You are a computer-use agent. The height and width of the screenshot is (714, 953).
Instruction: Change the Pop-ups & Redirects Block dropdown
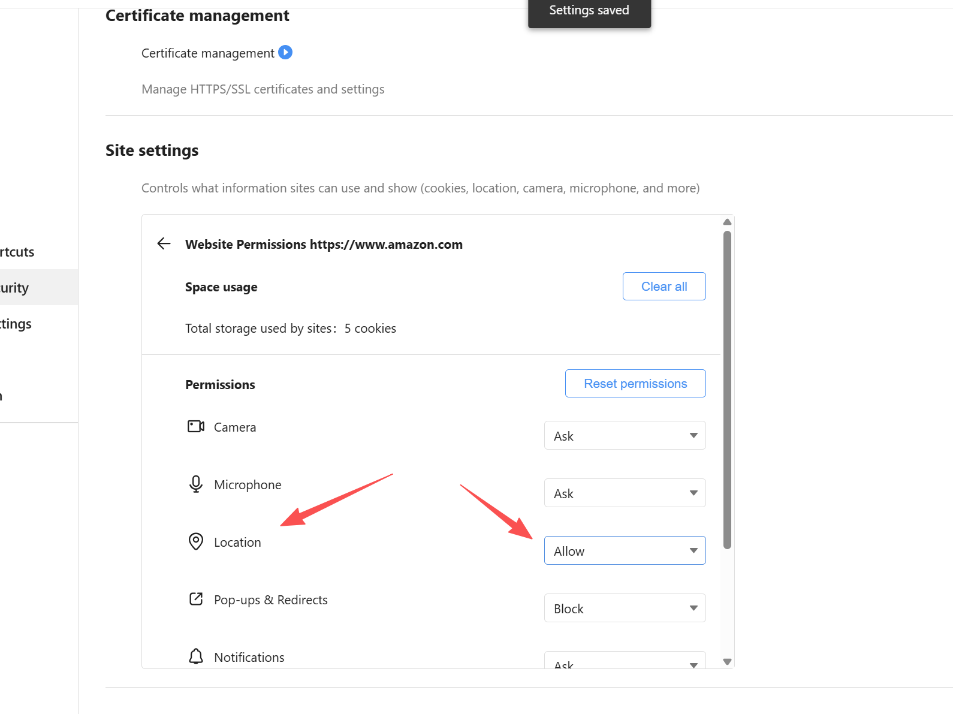625,608
